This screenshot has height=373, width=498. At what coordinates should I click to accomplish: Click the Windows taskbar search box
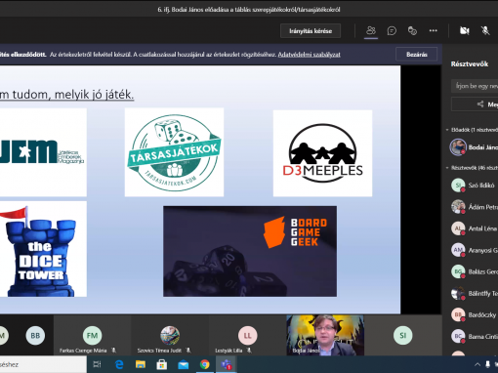pyautogui.click(x=43, y=364)
